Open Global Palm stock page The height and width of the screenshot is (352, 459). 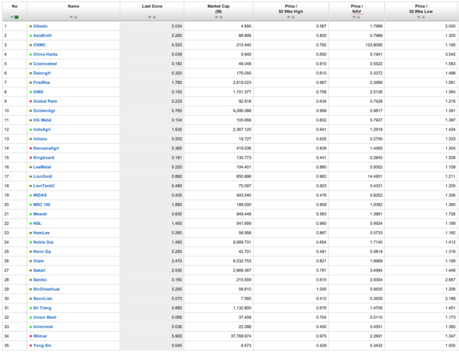(45, 101)
